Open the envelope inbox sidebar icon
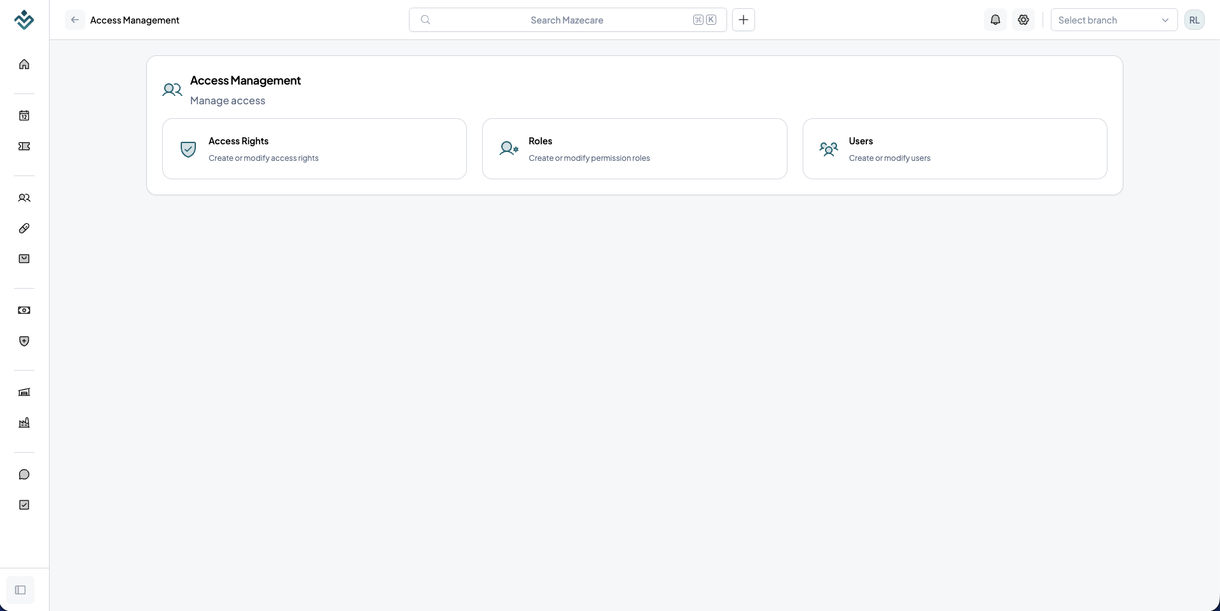Viewport: 1220px width, 611px height. pos(24,259)
